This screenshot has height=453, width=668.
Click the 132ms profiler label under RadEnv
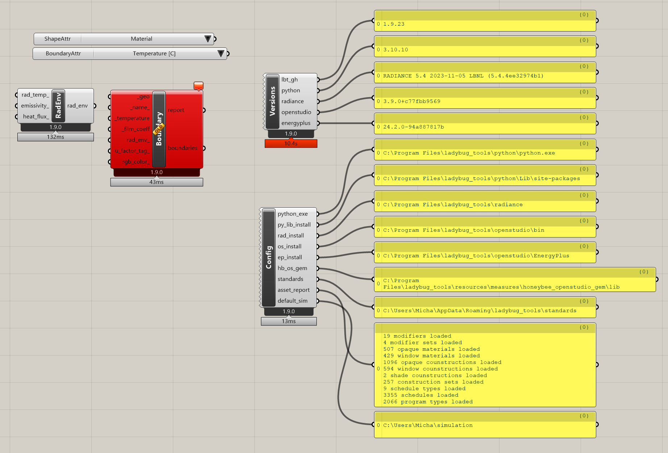pos(55,137)
